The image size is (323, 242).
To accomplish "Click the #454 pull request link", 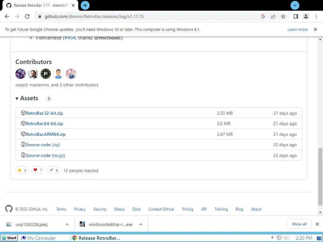I will click(70, 38).
